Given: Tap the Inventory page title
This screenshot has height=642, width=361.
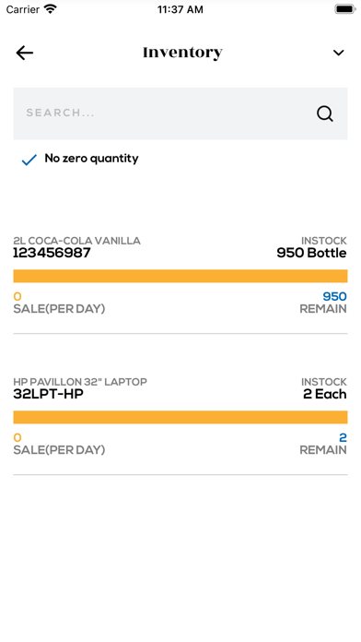Looking at the screenshot, I should click(x=182, y=53).
